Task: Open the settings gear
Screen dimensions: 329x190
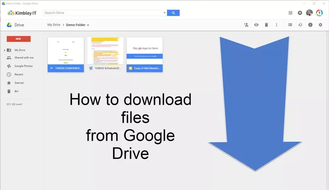Action: tap(320, 25)
